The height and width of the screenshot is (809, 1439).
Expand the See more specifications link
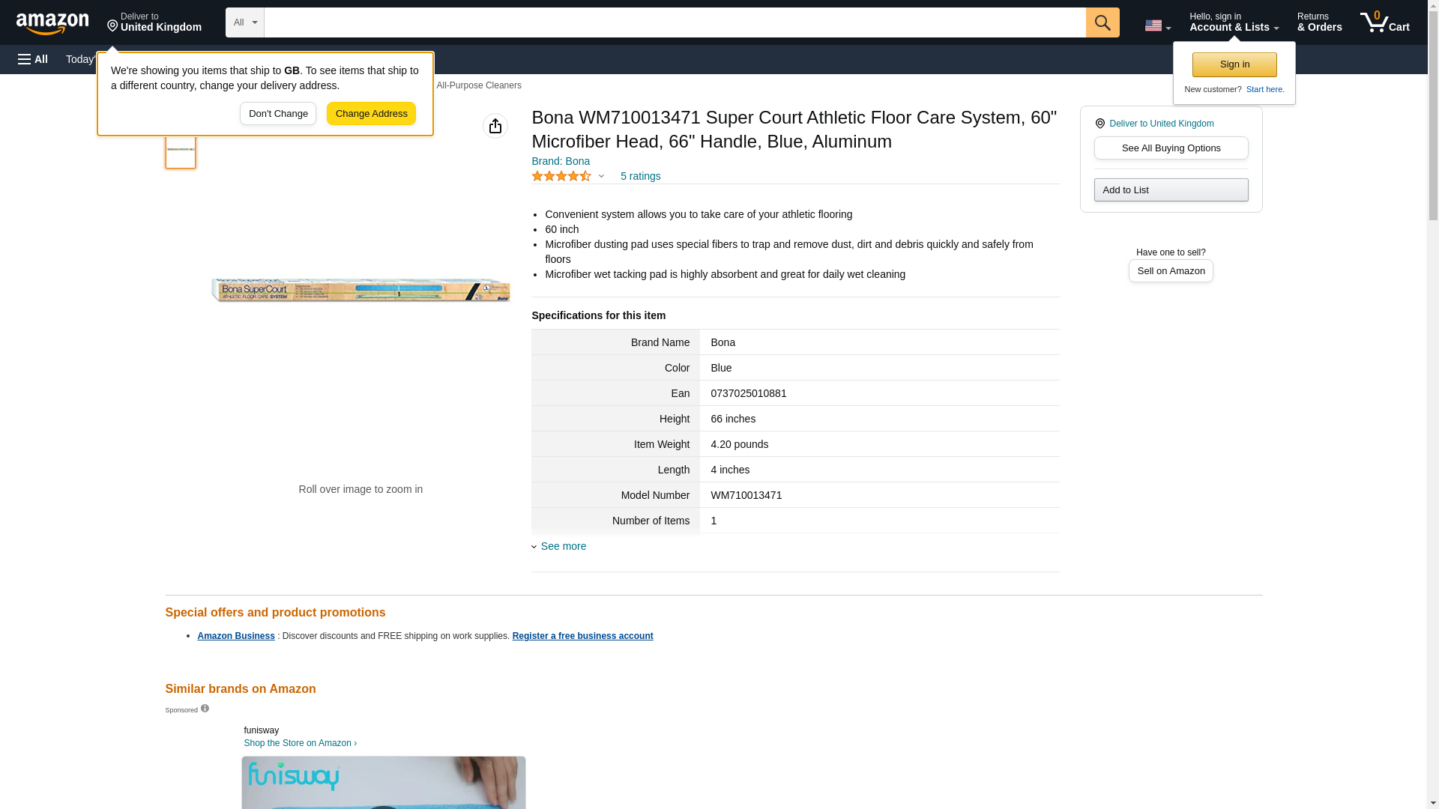563,546
